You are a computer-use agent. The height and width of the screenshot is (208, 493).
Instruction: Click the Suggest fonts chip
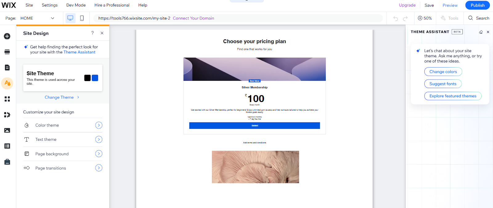(443, 84)
